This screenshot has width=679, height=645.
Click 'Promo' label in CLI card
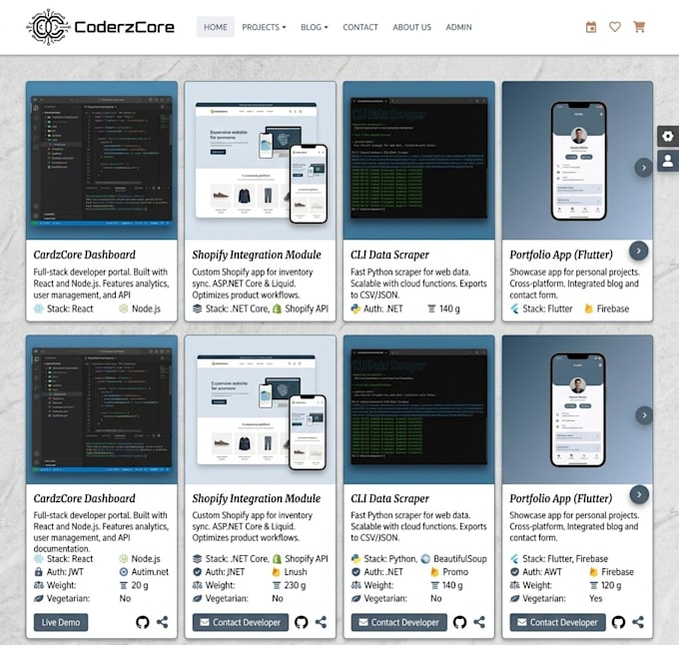[455, 572]
